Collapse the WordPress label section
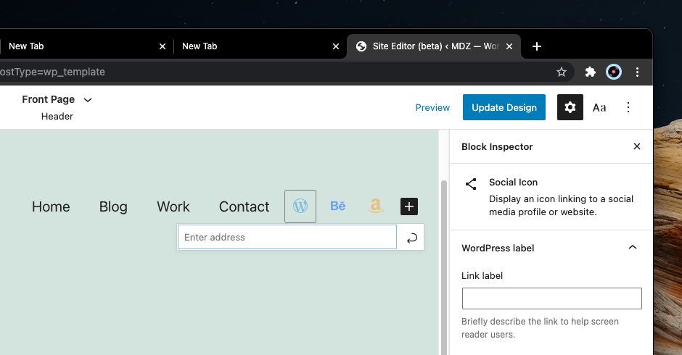This screenshot has width=682, height=355. pos(633,248)
